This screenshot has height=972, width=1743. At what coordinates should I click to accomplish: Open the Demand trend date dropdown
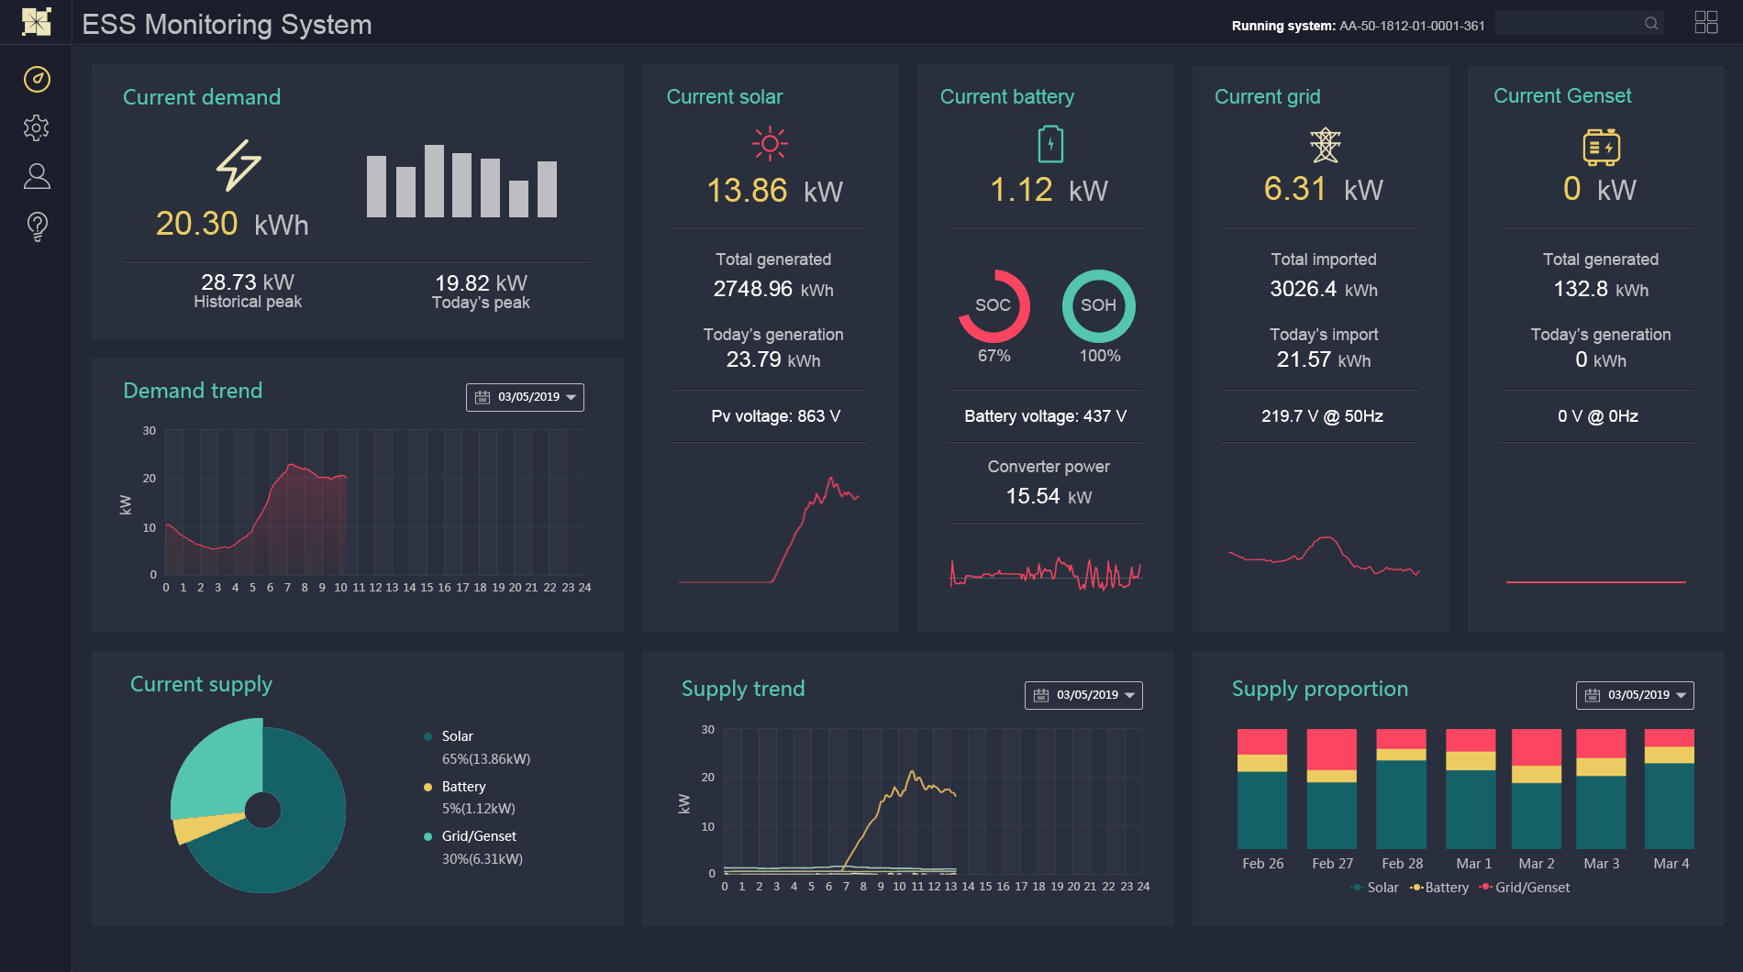pyautogui.click(x=525, y=397)
